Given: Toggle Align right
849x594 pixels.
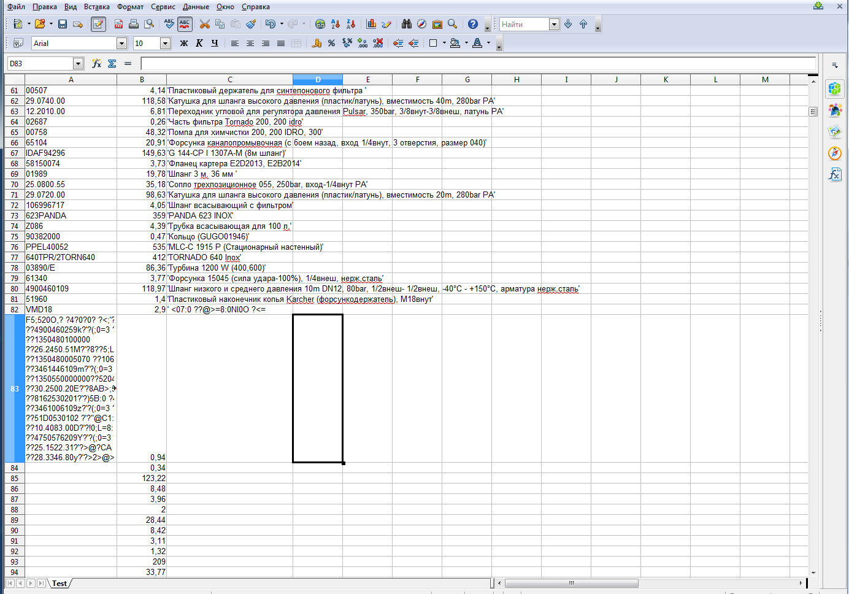Looking at the screenshot, I should [x=266, y=43].
